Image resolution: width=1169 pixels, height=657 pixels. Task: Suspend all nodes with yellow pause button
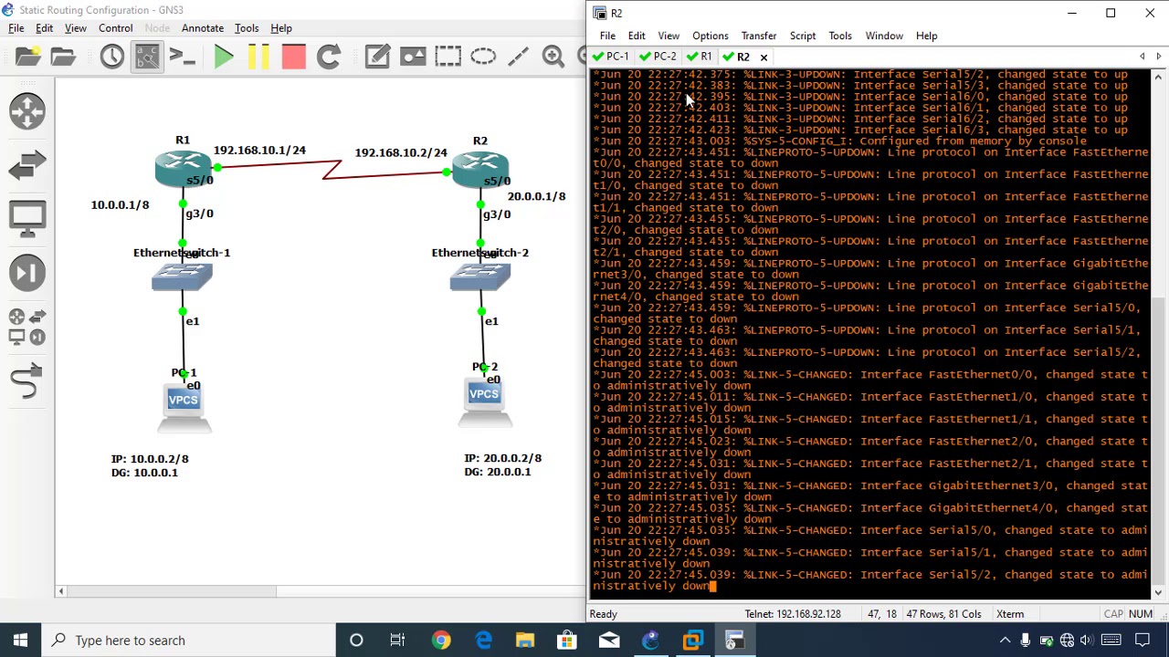click(x=258, y=57)
